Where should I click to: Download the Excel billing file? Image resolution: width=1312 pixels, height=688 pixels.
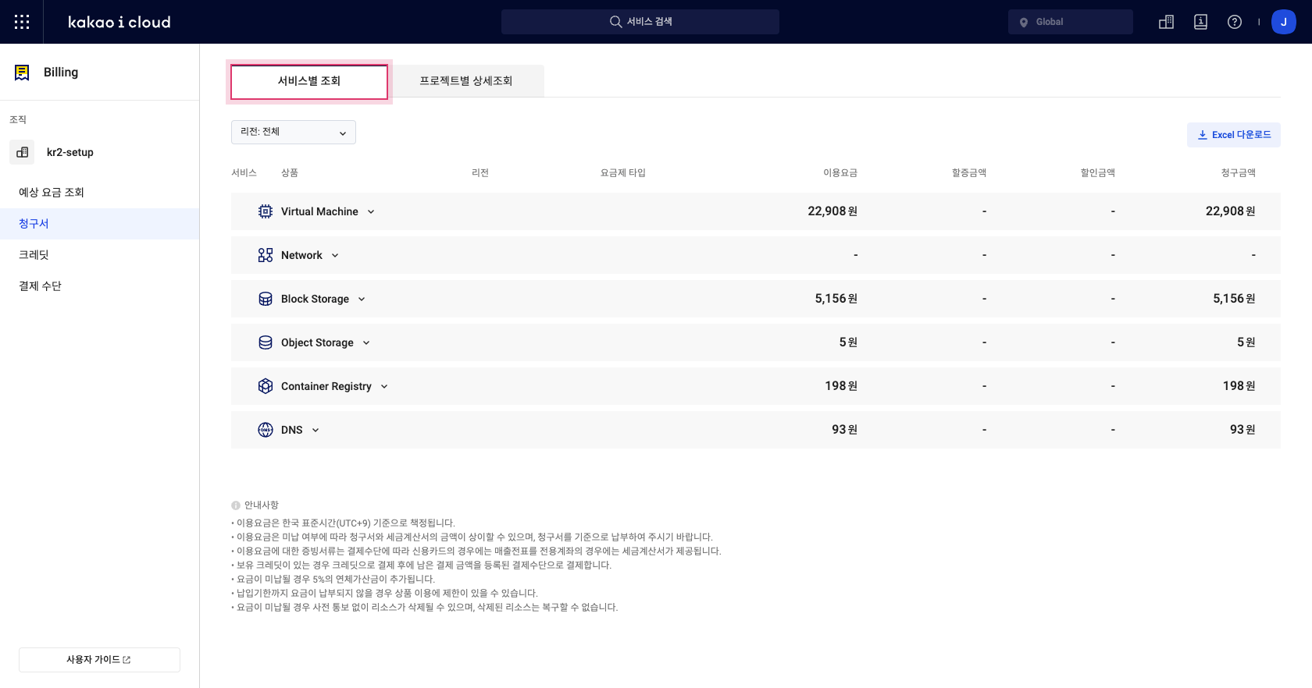pos(1234,135)
